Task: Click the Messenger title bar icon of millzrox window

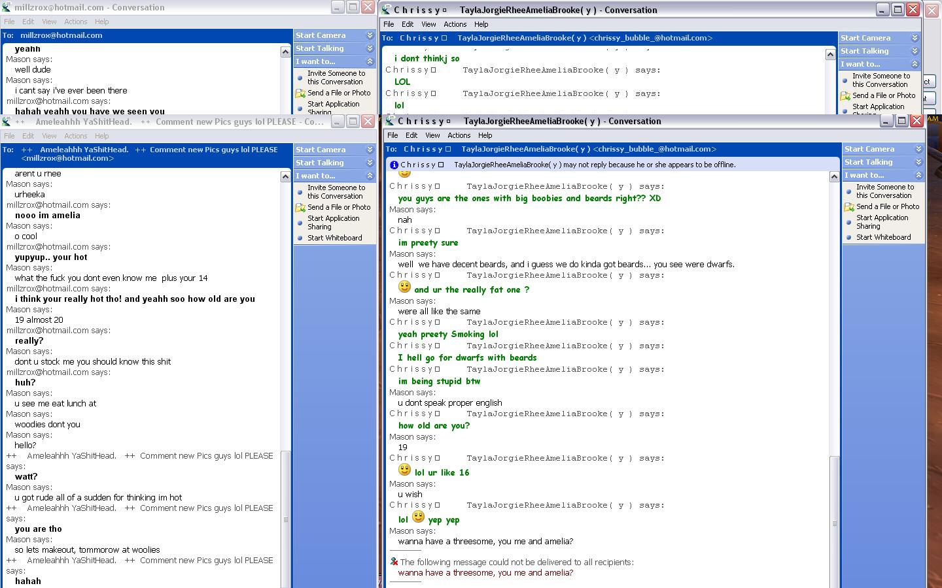Action: click(x=7, y=8)
